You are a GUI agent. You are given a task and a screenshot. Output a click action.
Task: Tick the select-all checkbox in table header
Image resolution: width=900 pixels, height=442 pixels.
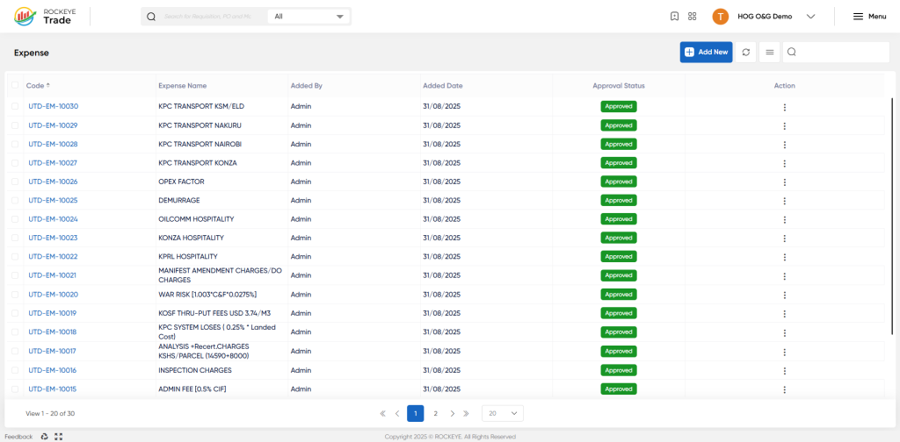(x=15, y=85)
